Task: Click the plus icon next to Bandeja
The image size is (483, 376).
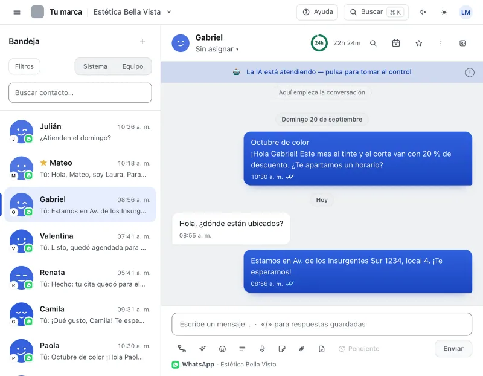Action: [142, 41]
